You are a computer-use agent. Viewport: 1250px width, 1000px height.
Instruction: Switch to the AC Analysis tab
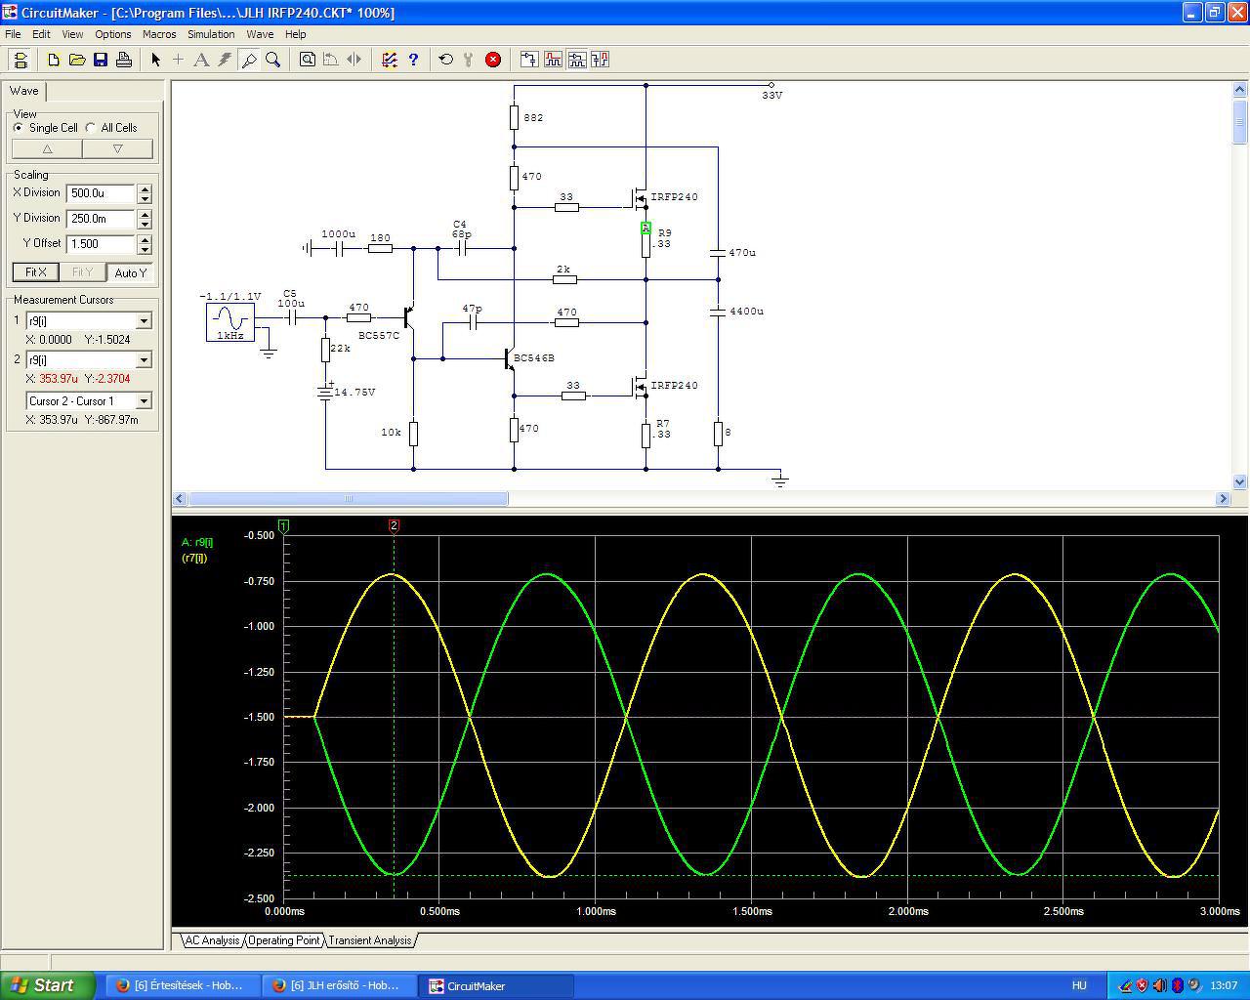(212, 940)
